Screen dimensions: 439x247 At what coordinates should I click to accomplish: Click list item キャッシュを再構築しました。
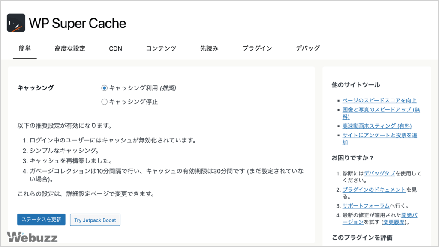[71, 161]
